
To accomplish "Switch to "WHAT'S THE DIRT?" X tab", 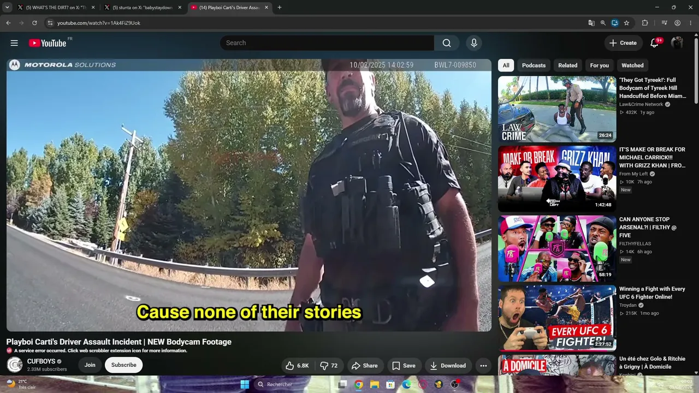I will [56, 8].
